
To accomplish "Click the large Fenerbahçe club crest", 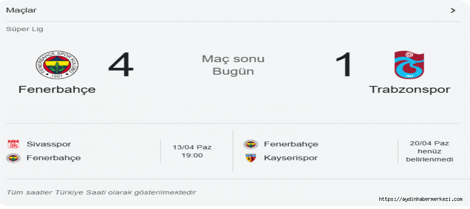I will click(x=57, y=65).
